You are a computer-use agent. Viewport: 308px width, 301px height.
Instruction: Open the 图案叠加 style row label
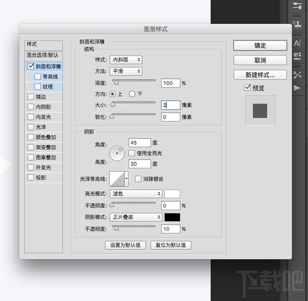(x=46, y=157)
